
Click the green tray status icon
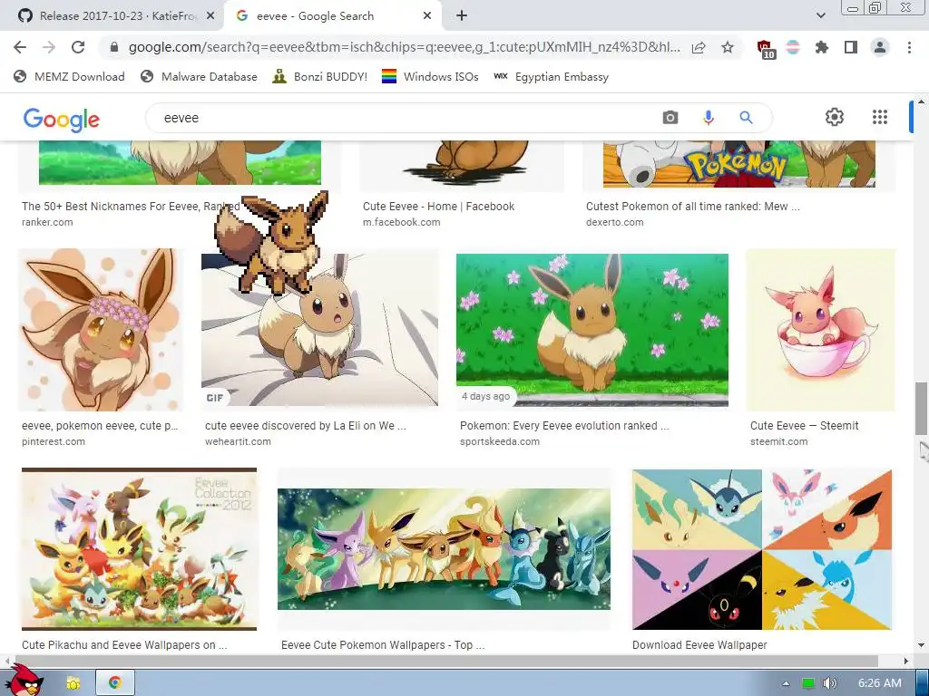point(807,683)
